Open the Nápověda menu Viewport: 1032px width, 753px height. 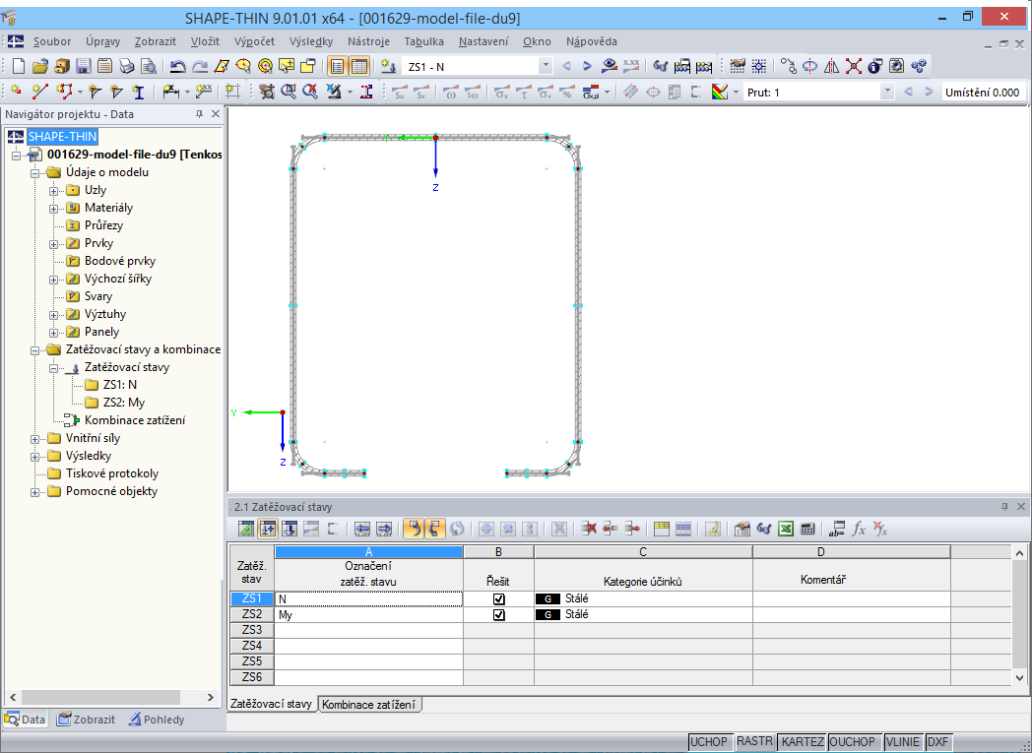point(592,41)
